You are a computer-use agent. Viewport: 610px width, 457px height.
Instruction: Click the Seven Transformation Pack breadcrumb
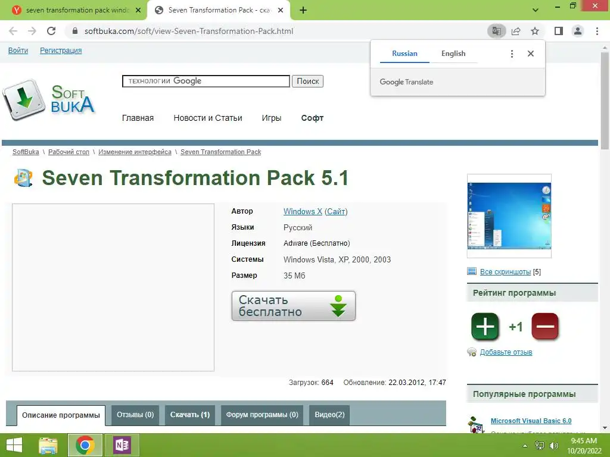220,152
